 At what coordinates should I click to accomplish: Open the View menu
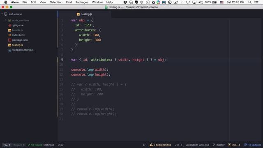pos(43,2)
